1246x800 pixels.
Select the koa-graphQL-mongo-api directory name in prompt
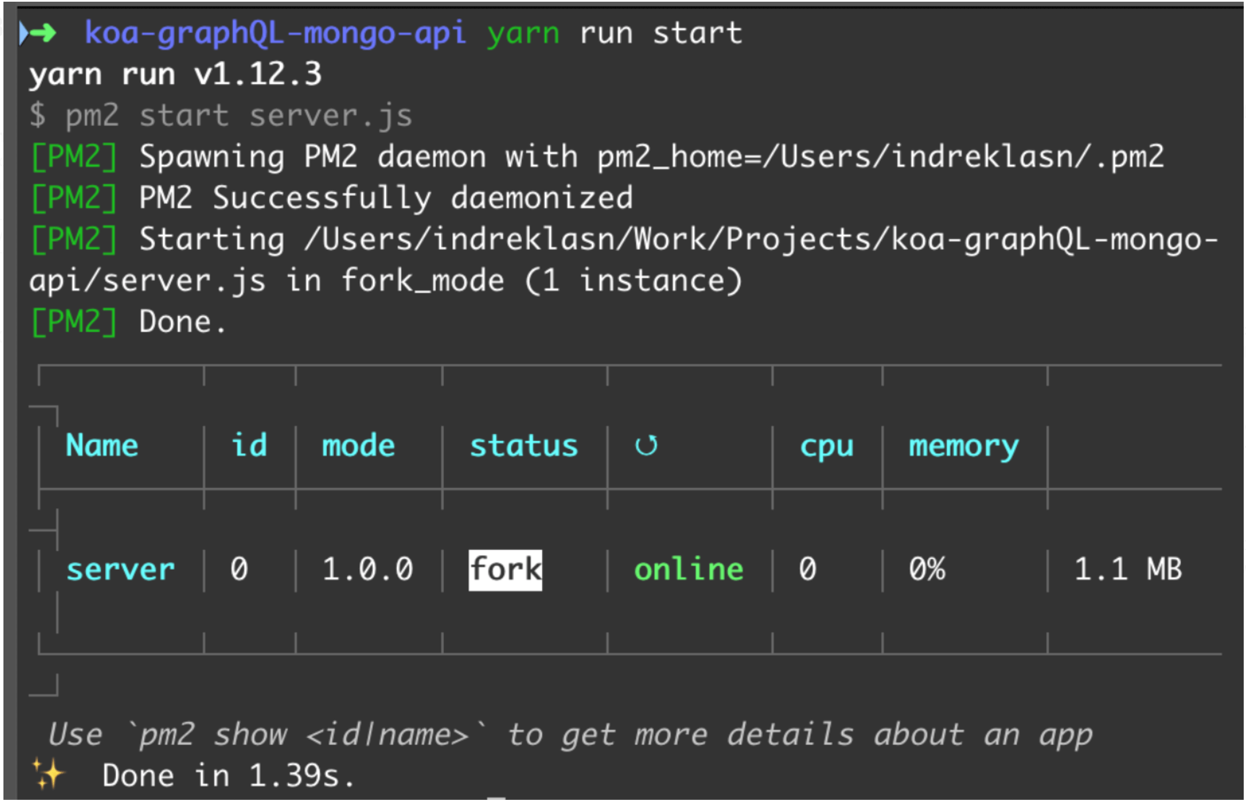click(275, 33)
